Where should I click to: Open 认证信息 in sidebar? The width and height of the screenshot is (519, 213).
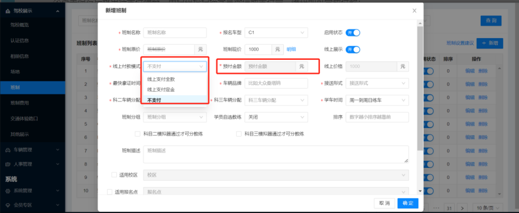coord(19,40)
